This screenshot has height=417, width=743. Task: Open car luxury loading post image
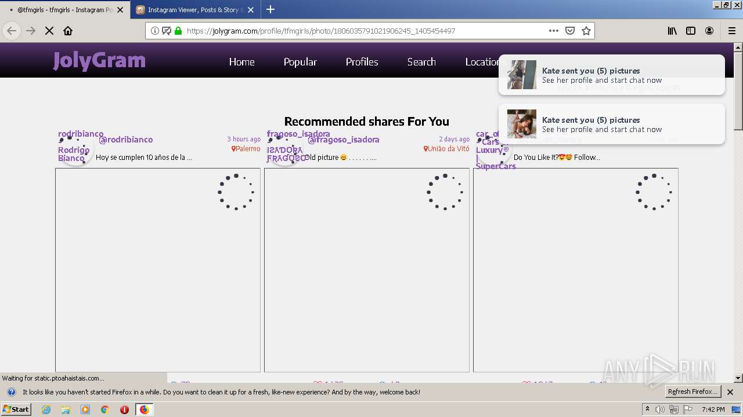[576, 270]
